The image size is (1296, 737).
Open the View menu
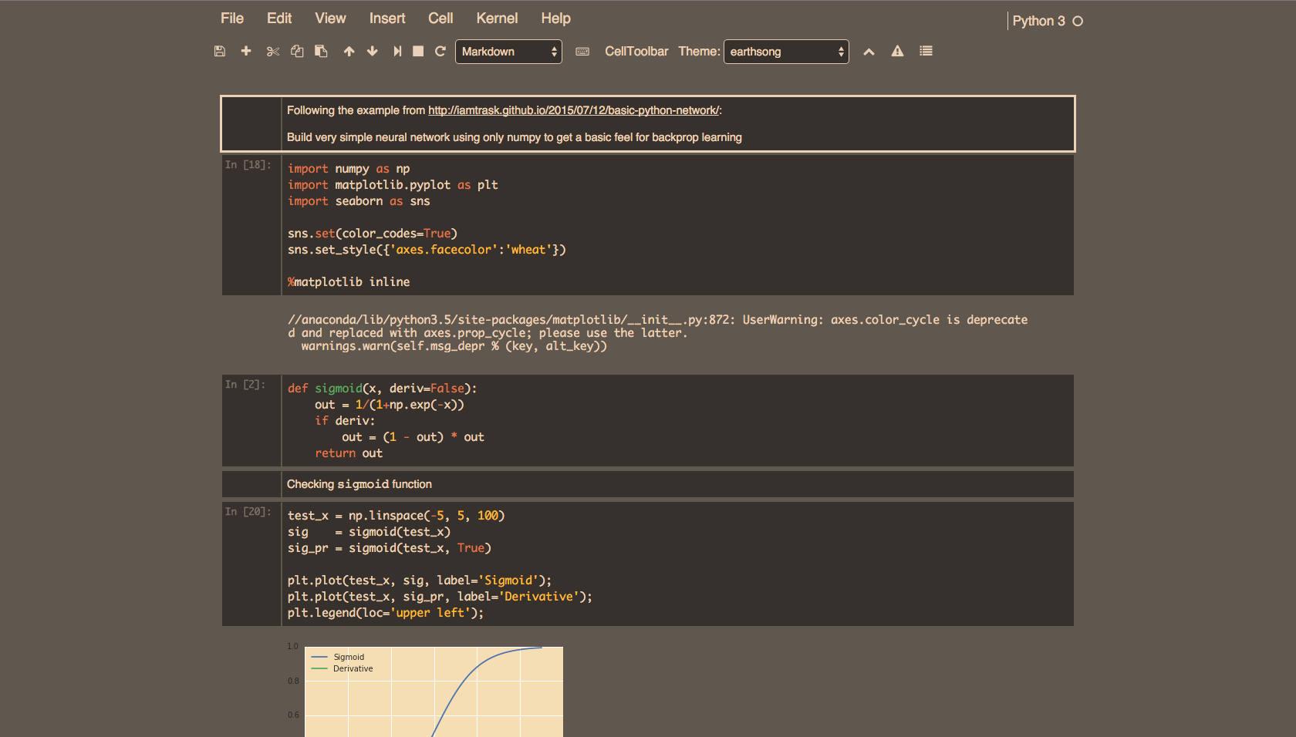pyautogui.click(x=330, y=19)
